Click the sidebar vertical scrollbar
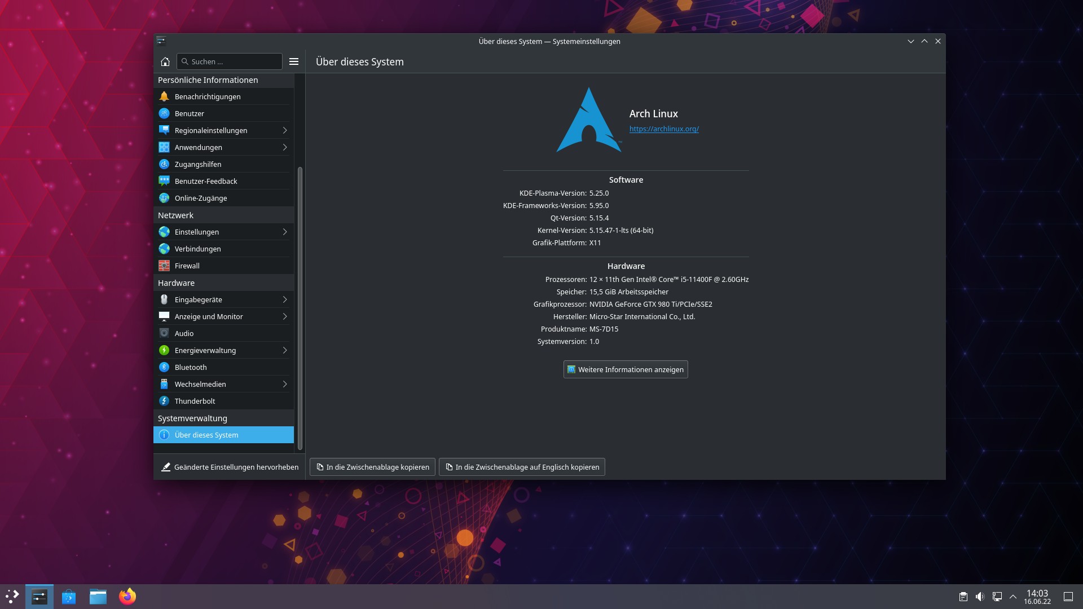This screenshot has width=1083, height=609. (300, 307)
